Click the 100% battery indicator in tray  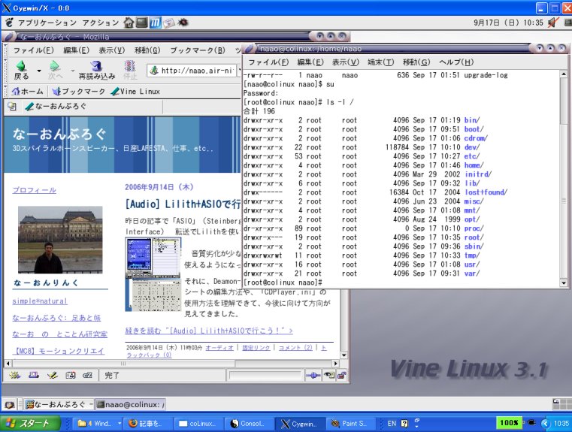[509, 423]
